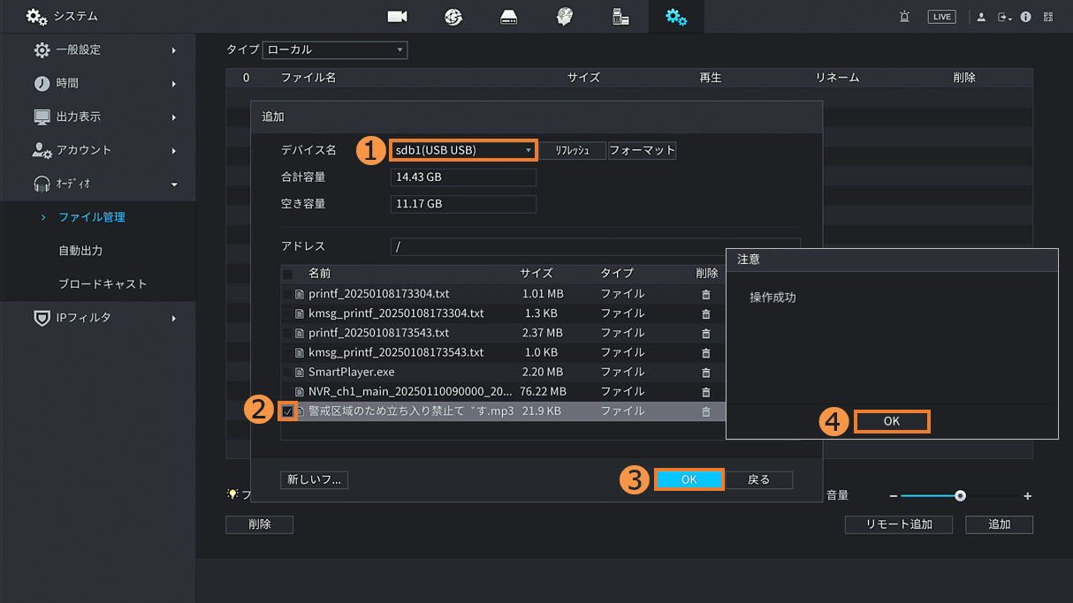Expand the 一般設定 sidebar menu
The image size is (1073, 603).
click(x=97, y=50)
